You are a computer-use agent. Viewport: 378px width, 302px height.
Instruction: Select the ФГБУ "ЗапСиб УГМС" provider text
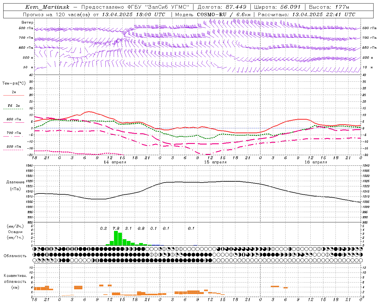point(158,7)
